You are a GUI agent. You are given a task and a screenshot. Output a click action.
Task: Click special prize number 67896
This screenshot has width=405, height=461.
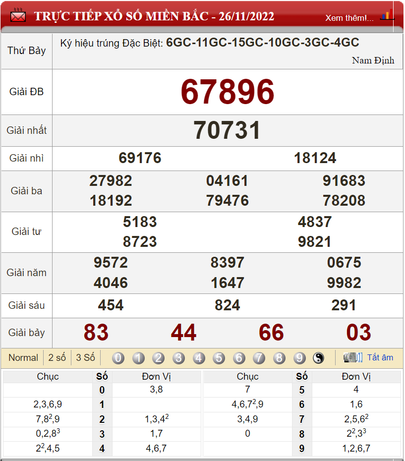click(x=228, y=92)
